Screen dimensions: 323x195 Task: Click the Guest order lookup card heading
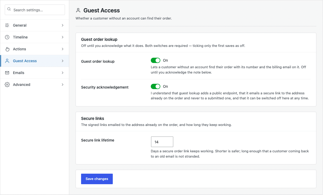(x=99, y=40)
